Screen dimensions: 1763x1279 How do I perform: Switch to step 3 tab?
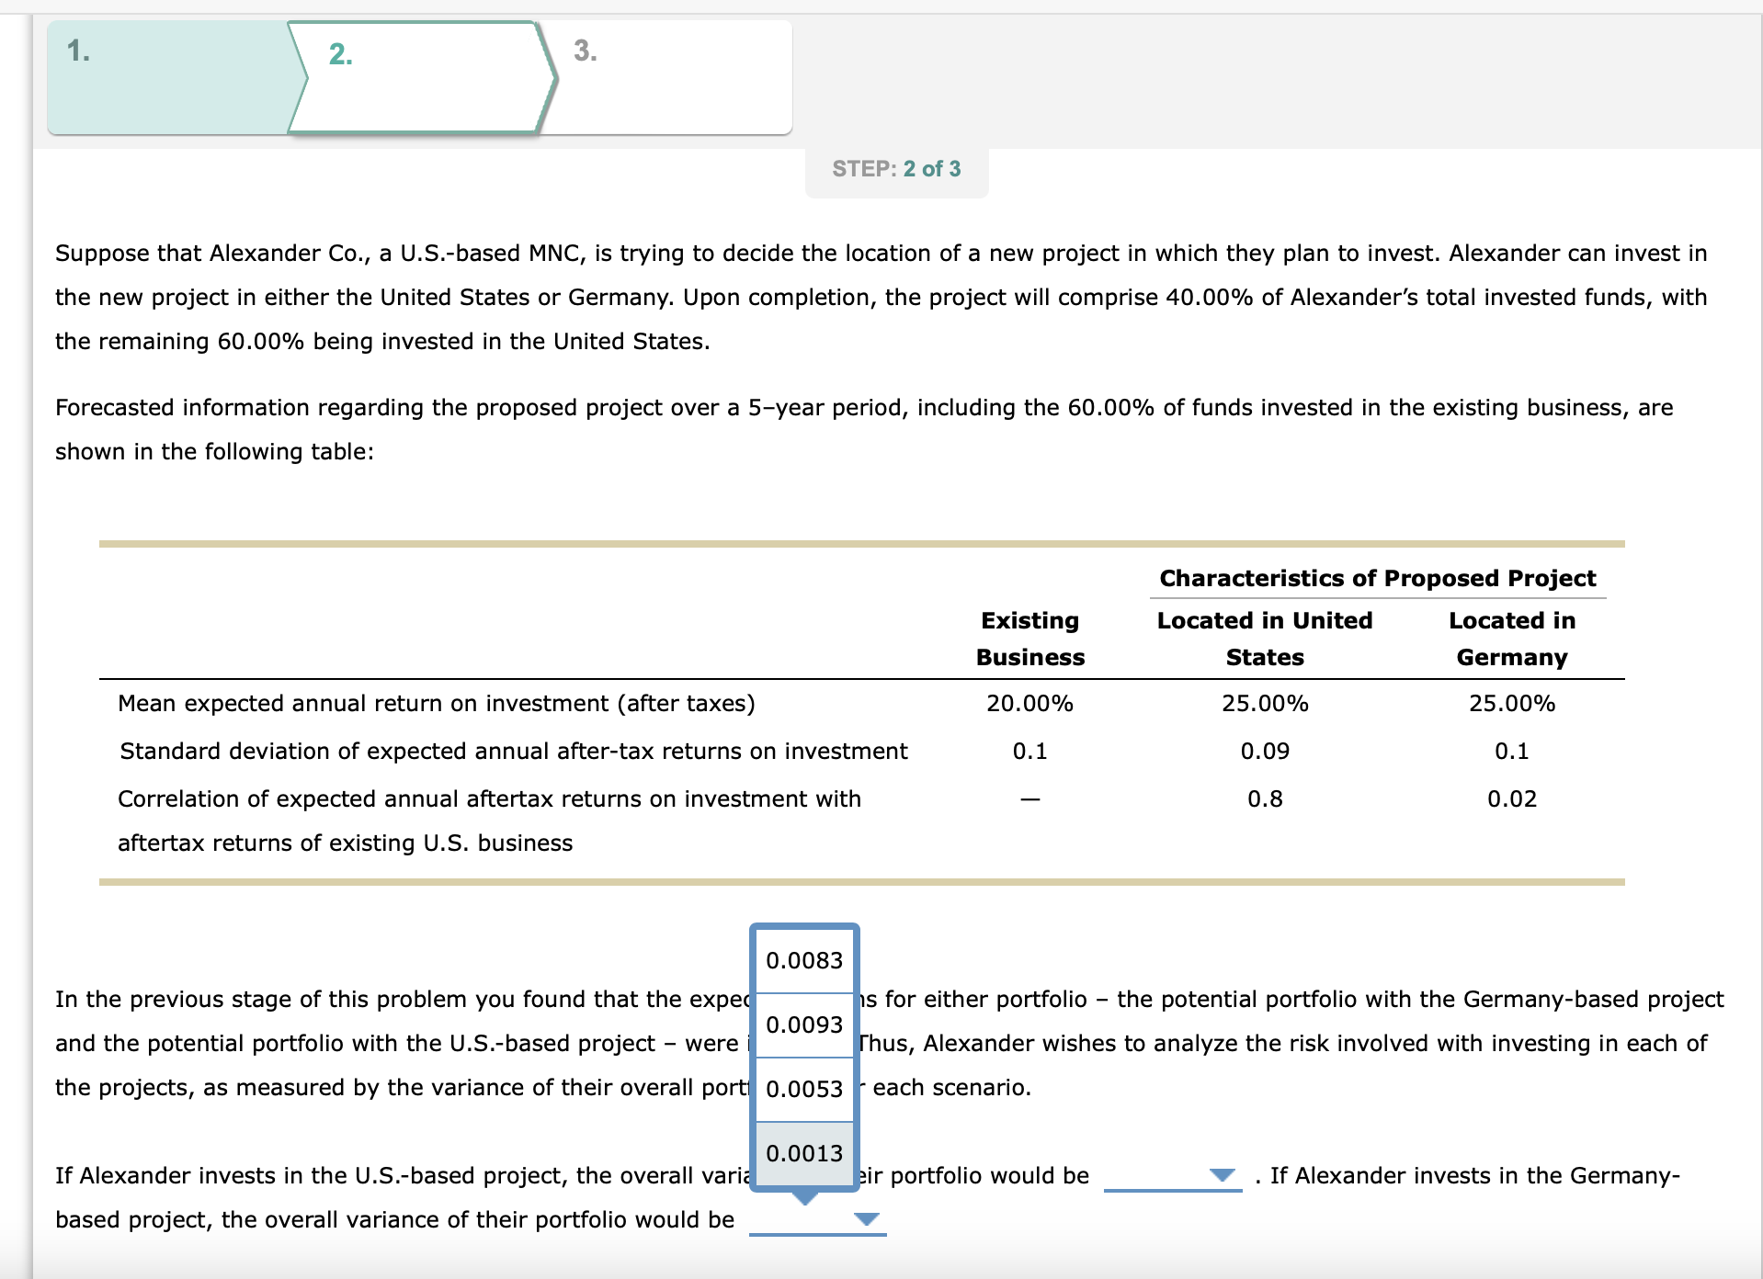point(666,78)
